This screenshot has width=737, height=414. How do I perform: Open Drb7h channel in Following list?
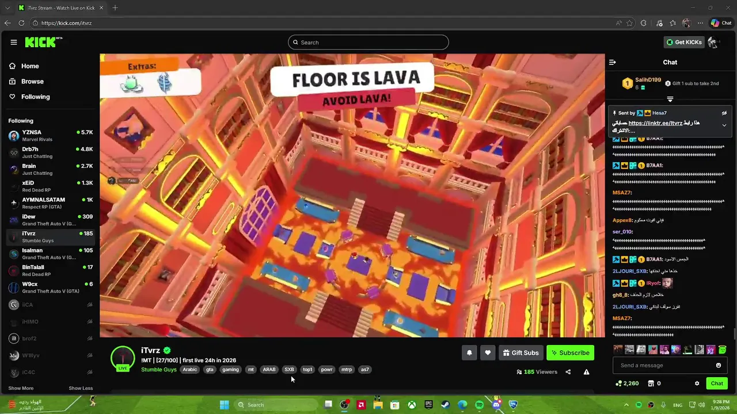click(x=51, y=152)
